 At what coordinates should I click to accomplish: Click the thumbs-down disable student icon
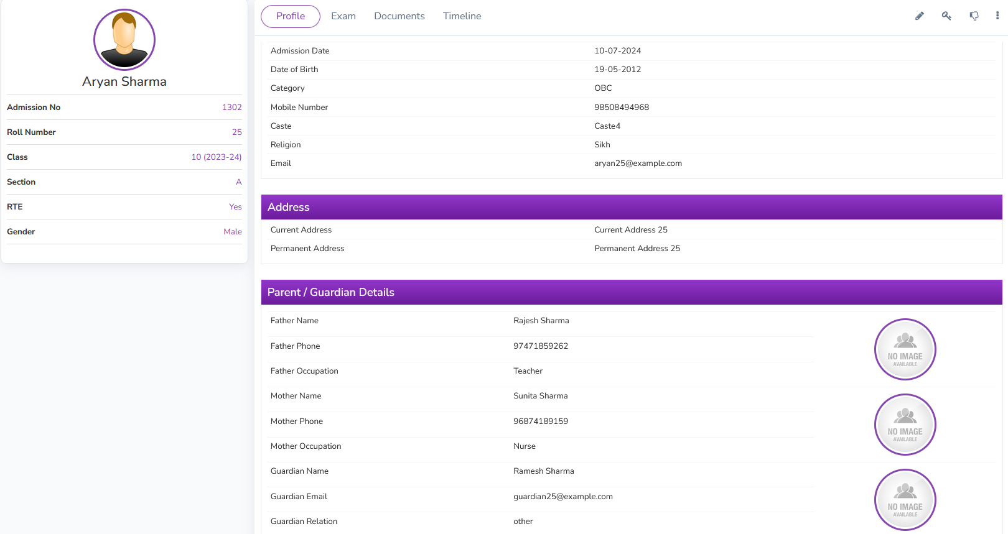coord(974,16)
